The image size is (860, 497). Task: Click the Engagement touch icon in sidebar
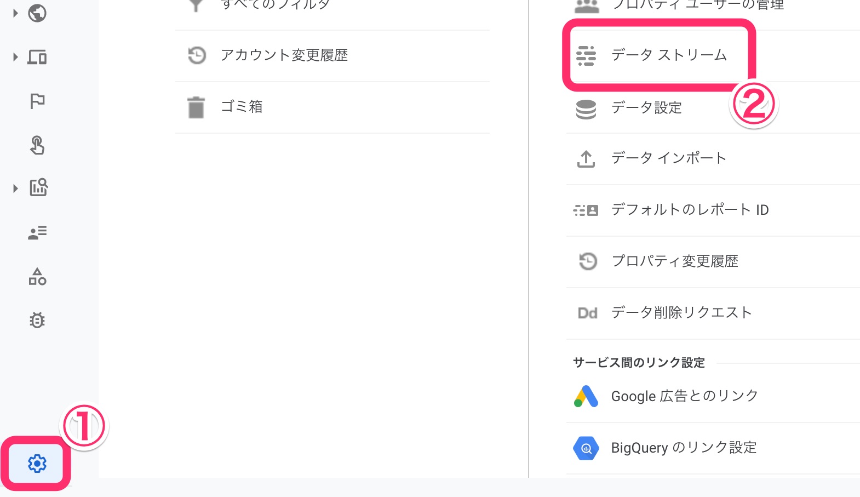coord(37,145)
